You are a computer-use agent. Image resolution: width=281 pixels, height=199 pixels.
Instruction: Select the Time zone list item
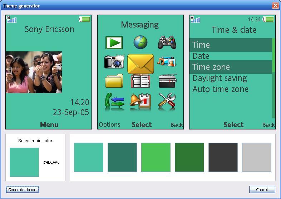coord(231,67)
